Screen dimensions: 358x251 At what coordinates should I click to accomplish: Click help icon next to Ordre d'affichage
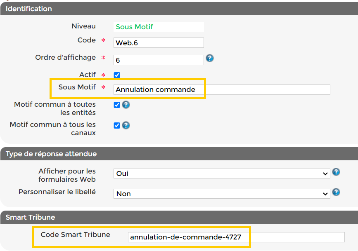point(210,58)
